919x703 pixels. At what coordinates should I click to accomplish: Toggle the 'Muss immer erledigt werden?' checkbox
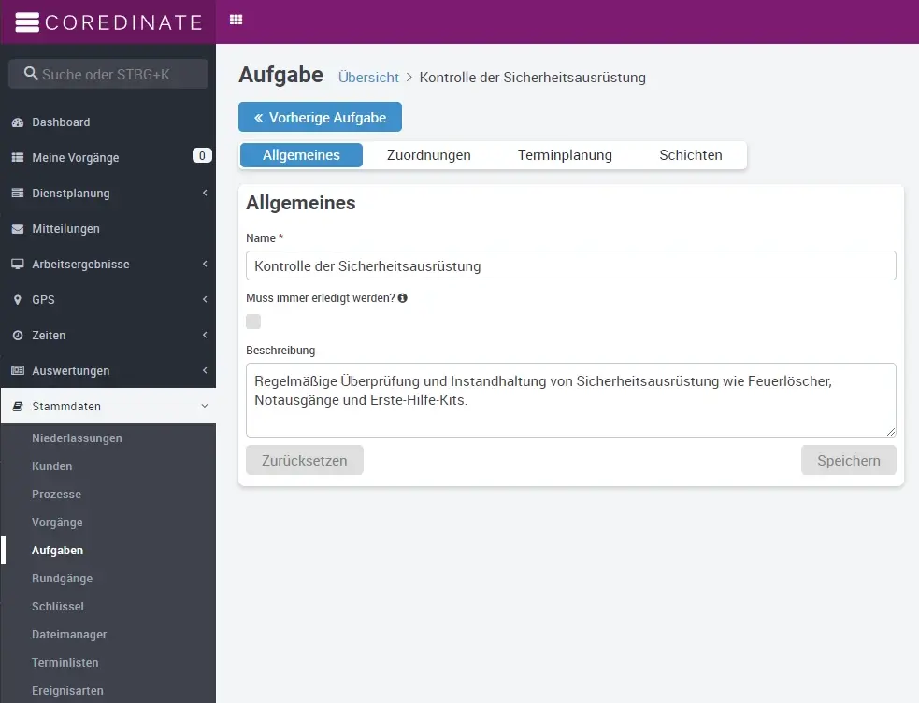point(253,322)
